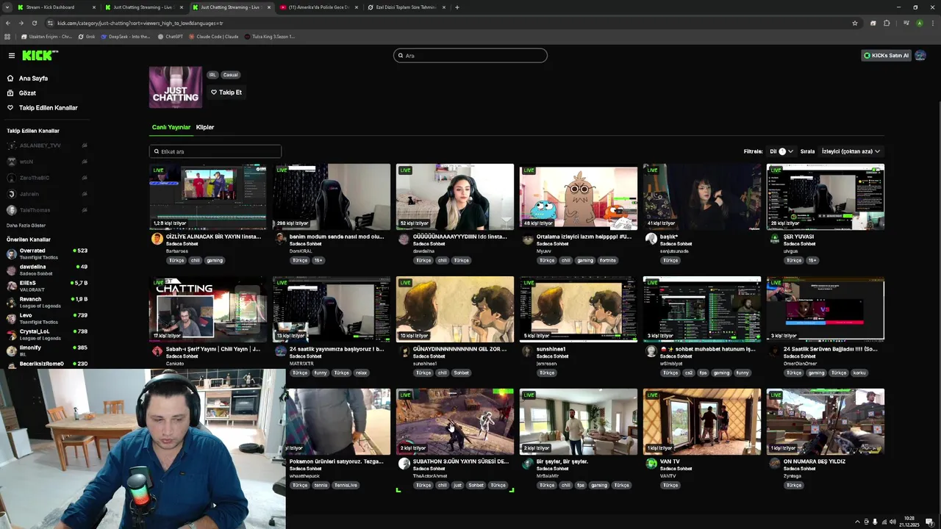Open Sabah-ı Şerif Yayını stream title
The height and width of the screenshot is (529, 941).
(x=213, y=349)
